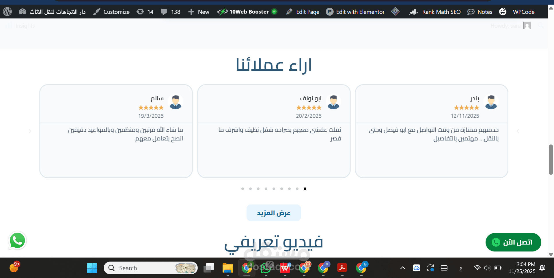Viewport: 554px width, 278px height.
Task: Click the reviewer name ابو نواف
Action: point(311,98)
